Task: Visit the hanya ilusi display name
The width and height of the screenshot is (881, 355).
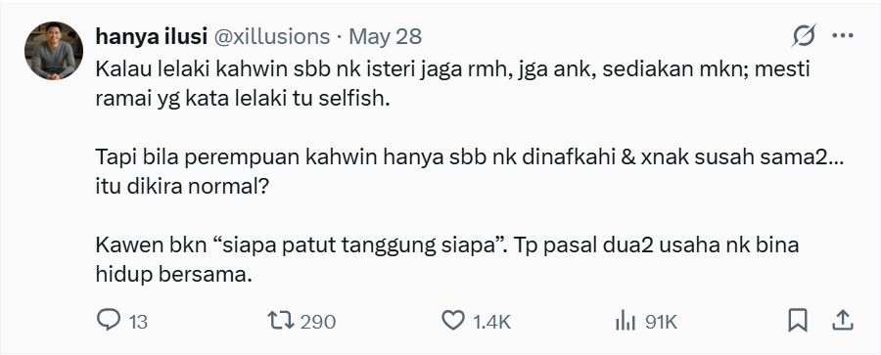Action: coord(149,36)
